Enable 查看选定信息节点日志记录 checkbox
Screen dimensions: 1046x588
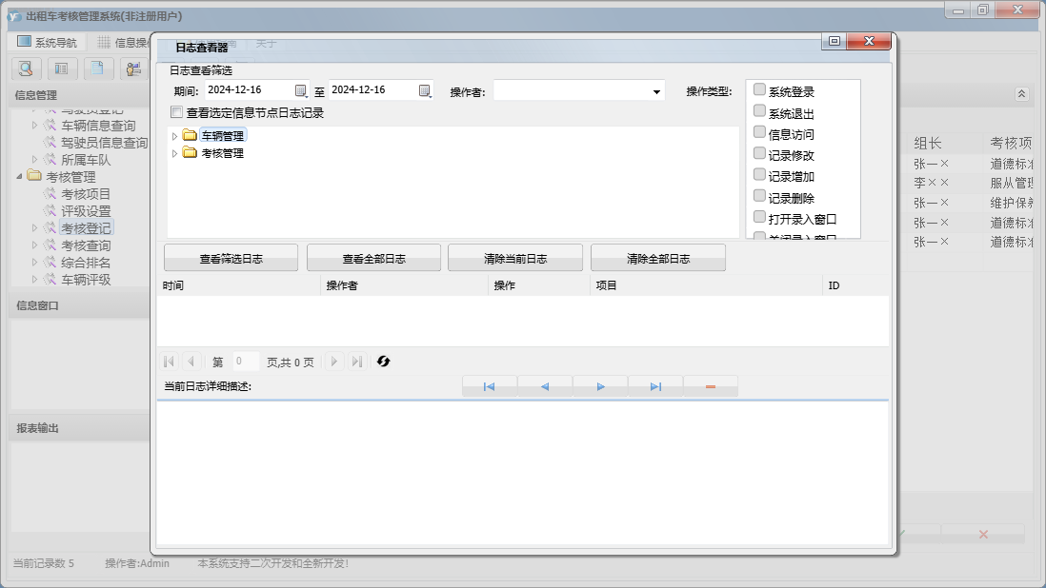[x=177, y=112]
